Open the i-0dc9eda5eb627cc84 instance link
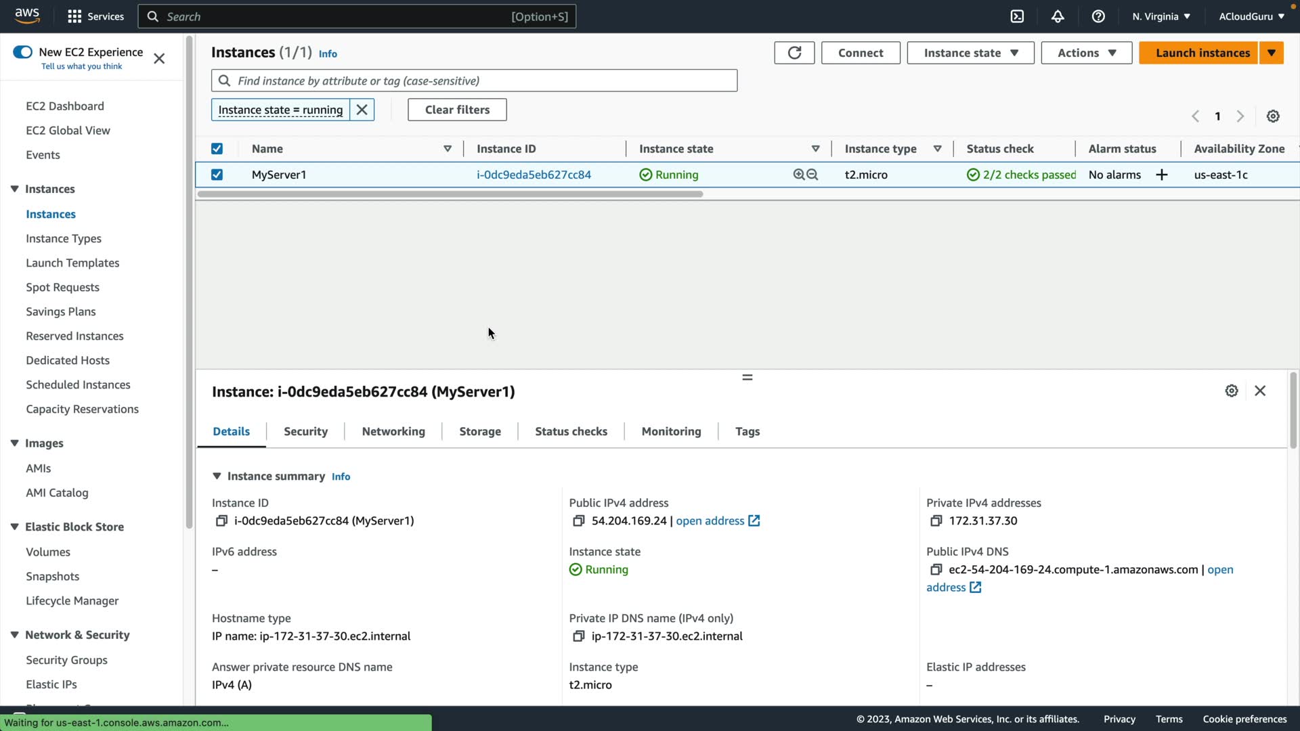This screenshot has height=731, width=1300. (534, 175)
